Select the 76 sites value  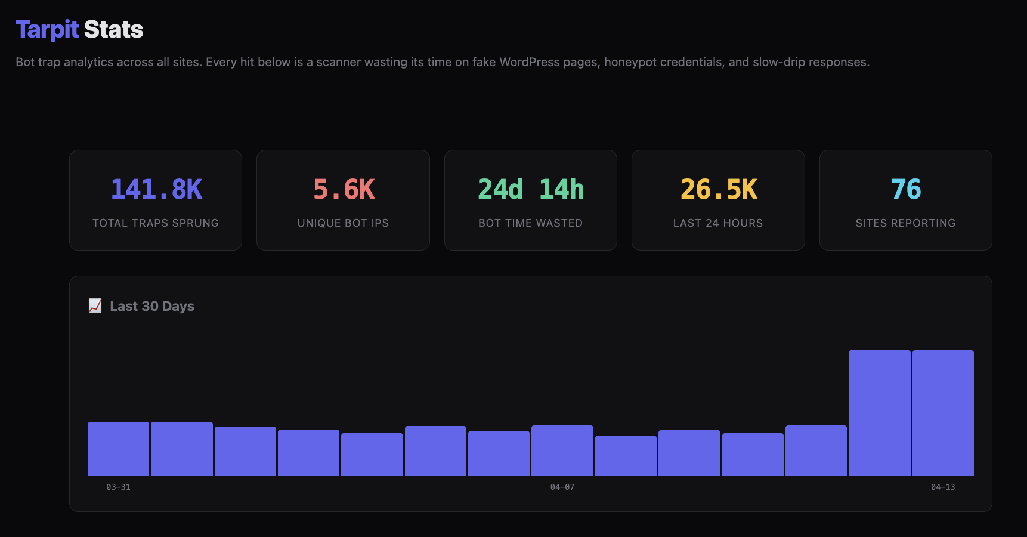[x=906, y=189]
